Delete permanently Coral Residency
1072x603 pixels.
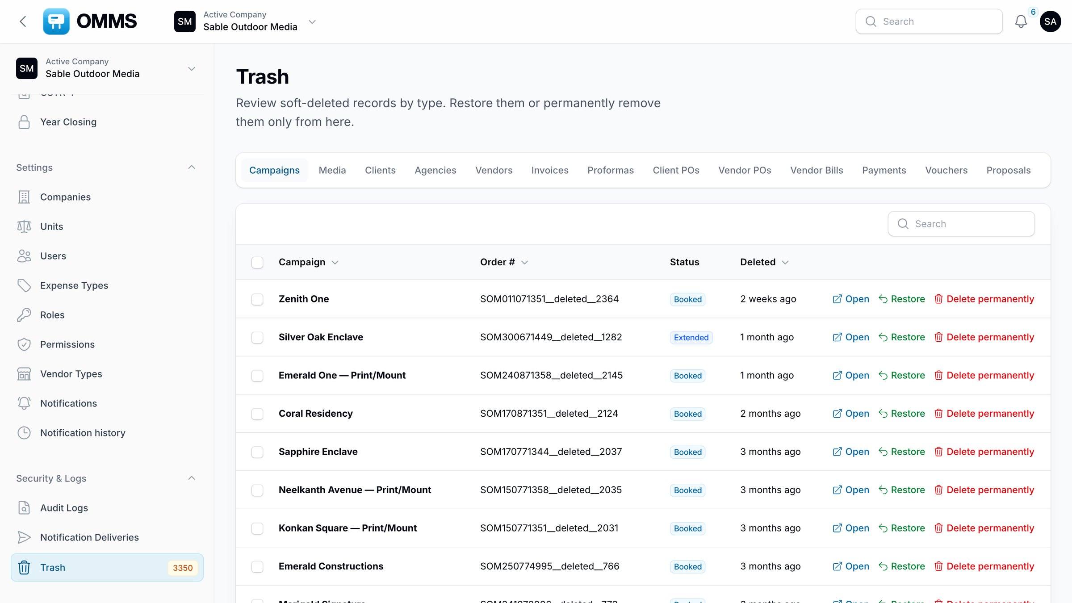point(984,414)
